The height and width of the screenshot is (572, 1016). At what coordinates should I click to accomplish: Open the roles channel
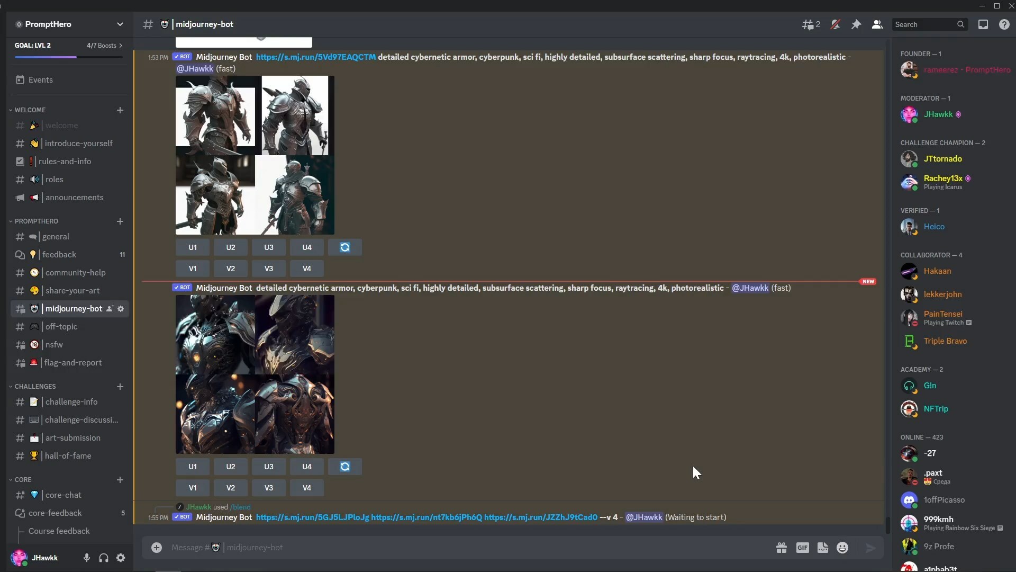69,180
